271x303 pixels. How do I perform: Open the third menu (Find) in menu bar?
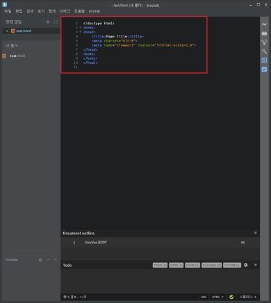(30, 11)
